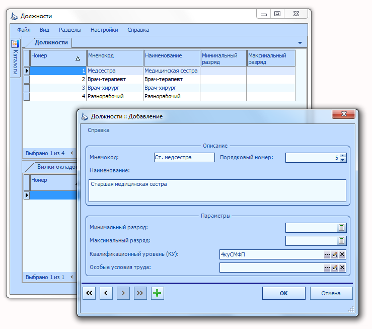Maximize the main Должности window
The width and height of the screenshot is (372, 329).
click(x=277, y=14)
